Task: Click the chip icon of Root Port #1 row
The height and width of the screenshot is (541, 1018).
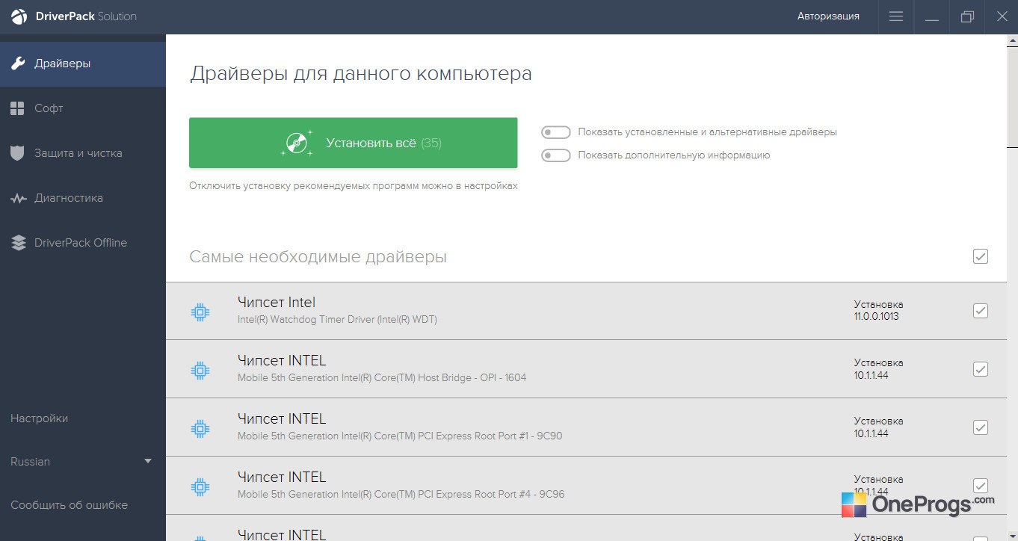Action: [200, 428]
